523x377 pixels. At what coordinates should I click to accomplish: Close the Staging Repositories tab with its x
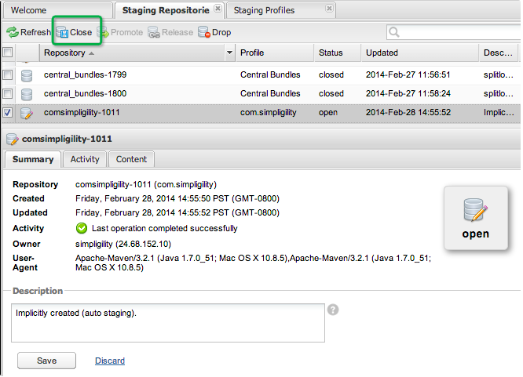(x=218, y=9)
